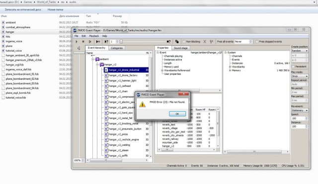Viewport: 318px width, 184px height.
Task: Open the Play mode dropdown set to Once
Action: pos(300,76)
